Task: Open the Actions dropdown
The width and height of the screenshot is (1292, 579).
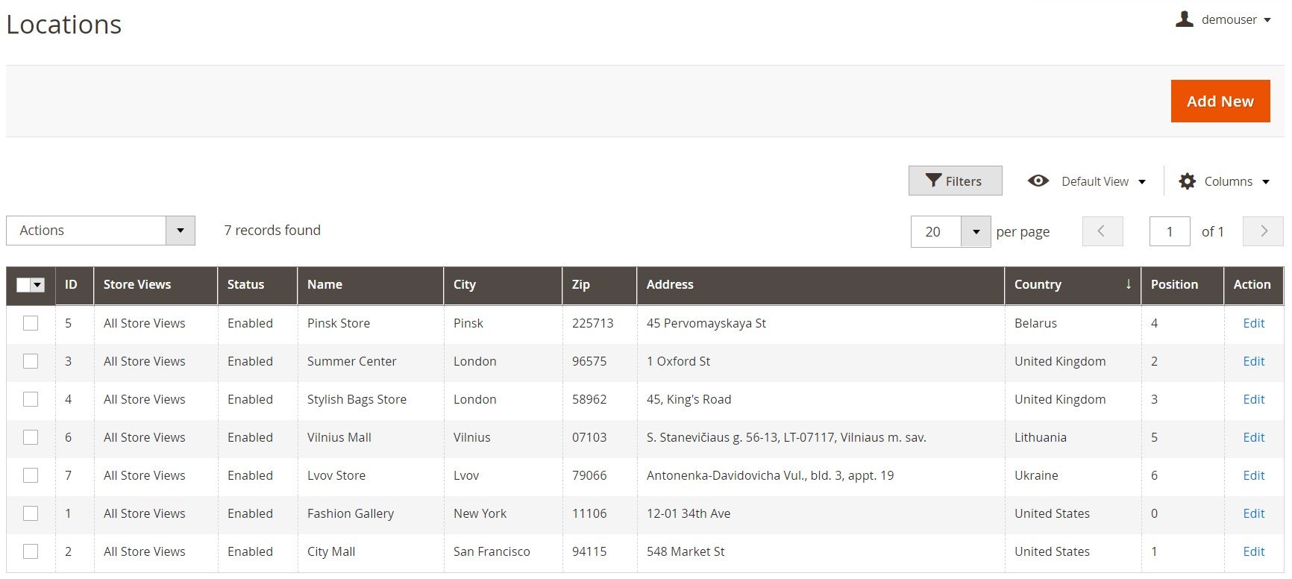Action: tap(101, 231)
